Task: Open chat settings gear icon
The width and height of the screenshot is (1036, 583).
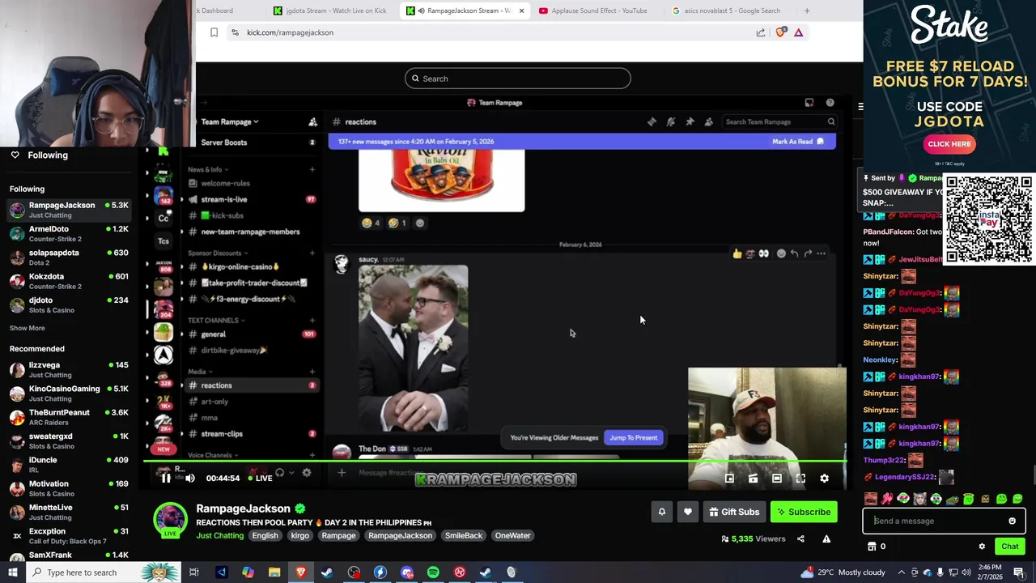Action: tap(982, 547)
